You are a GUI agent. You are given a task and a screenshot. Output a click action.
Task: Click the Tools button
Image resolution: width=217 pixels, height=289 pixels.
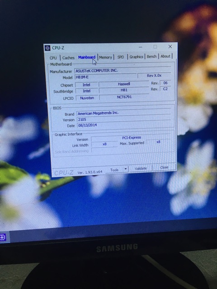click(114, 170)
